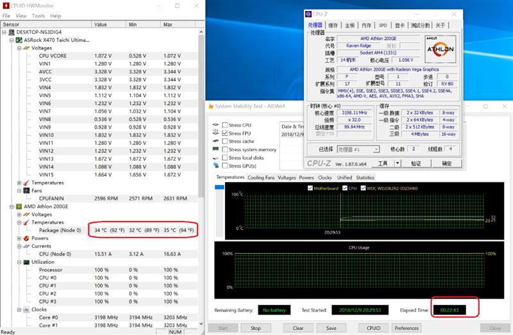Click the 确定 button in CPU-Z
Image resolution: width=513 pixels, height=335 pixels.
[446, 163]
